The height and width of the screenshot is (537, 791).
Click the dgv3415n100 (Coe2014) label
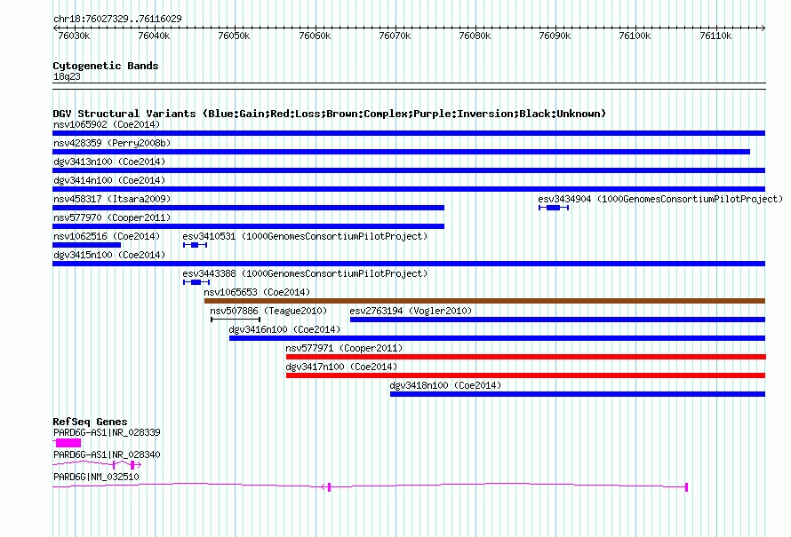coord(109,255)
